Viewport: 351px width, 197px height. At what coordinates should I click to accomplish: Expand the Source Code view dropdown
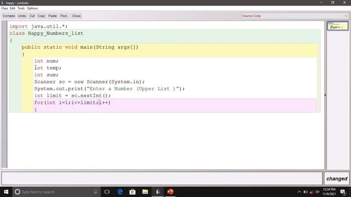point(295,16)
